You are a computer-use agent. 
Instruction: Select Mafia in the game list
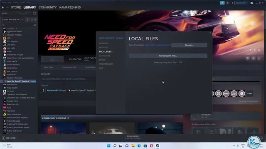(x=9, y=51)
